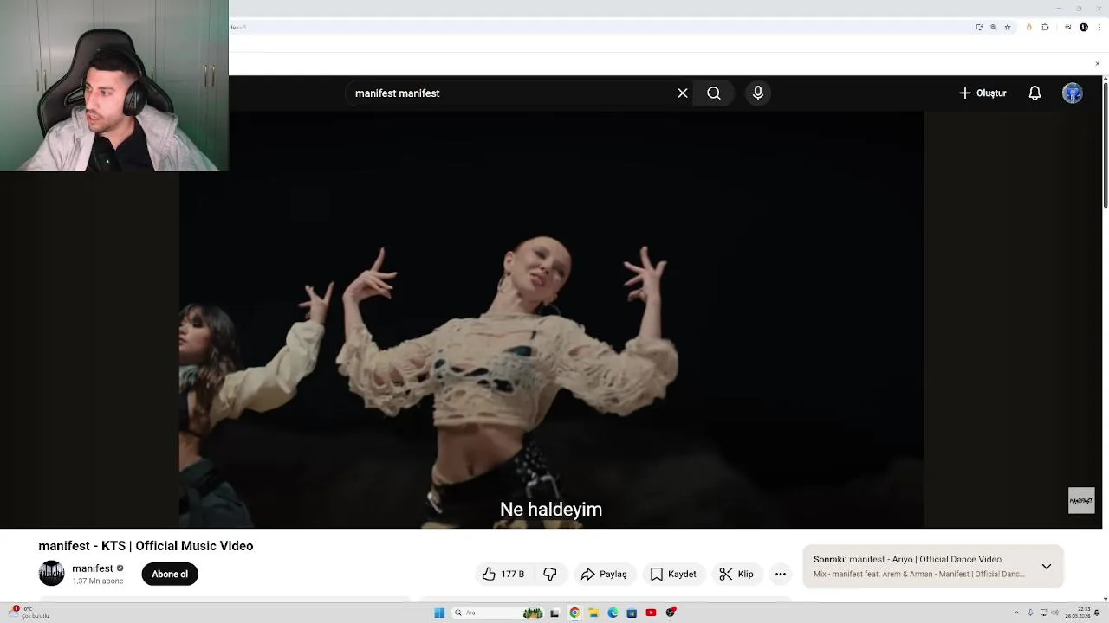The image size is (1109, 623).
Task: Click the video title manifest - KTS
Action: [146, 546]
